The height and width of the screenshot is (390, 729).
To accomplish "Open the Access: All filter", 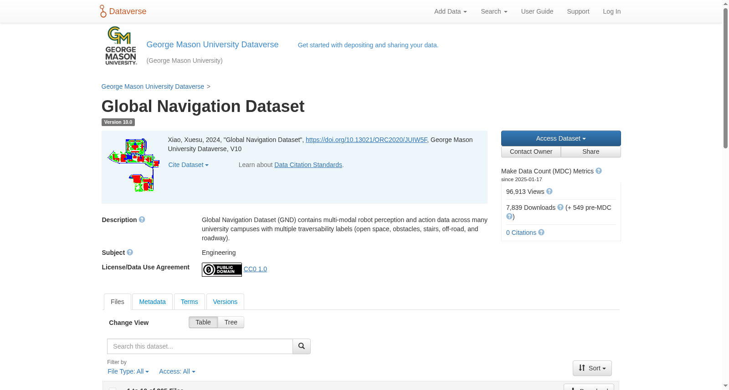I will coord(177,371).
